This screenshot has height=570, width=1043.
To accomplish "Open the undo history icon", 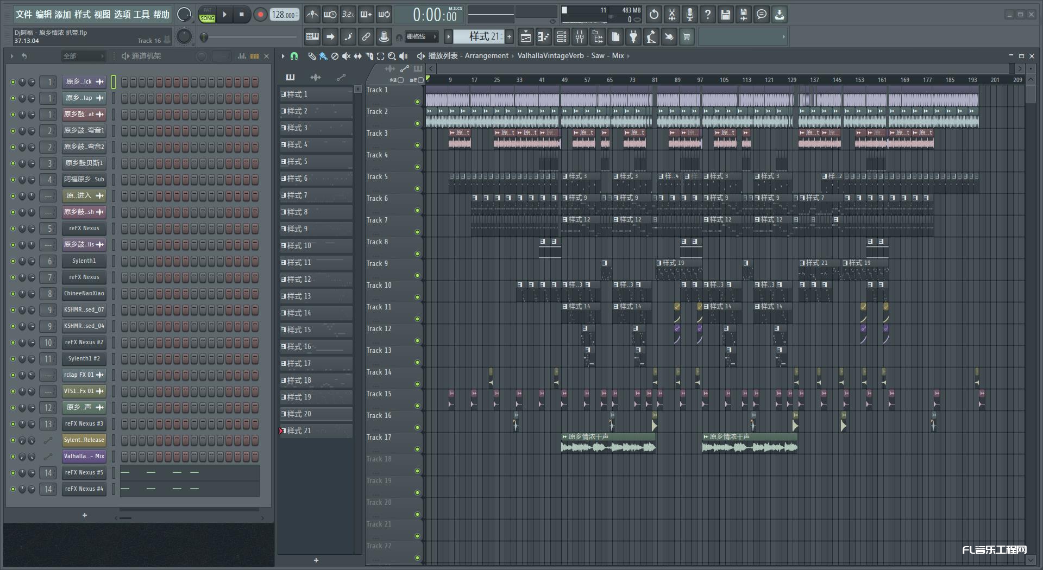I will pos(654,15).
